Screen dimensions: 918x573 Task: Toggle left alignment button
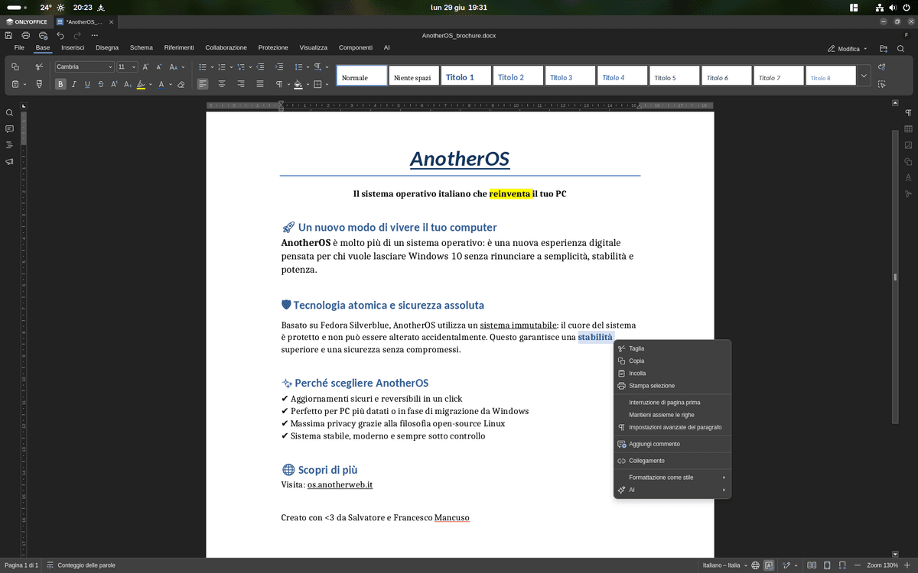coord(203,84)
